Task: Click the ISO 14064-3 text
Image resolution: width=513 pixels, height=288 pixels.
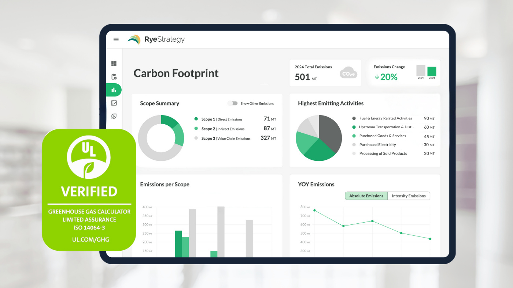Action: pos(89,228)
